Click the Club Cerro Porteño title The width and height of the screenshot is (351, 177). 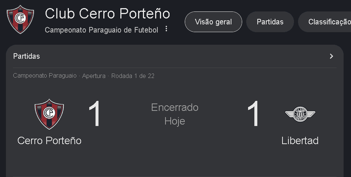[107, 13]
